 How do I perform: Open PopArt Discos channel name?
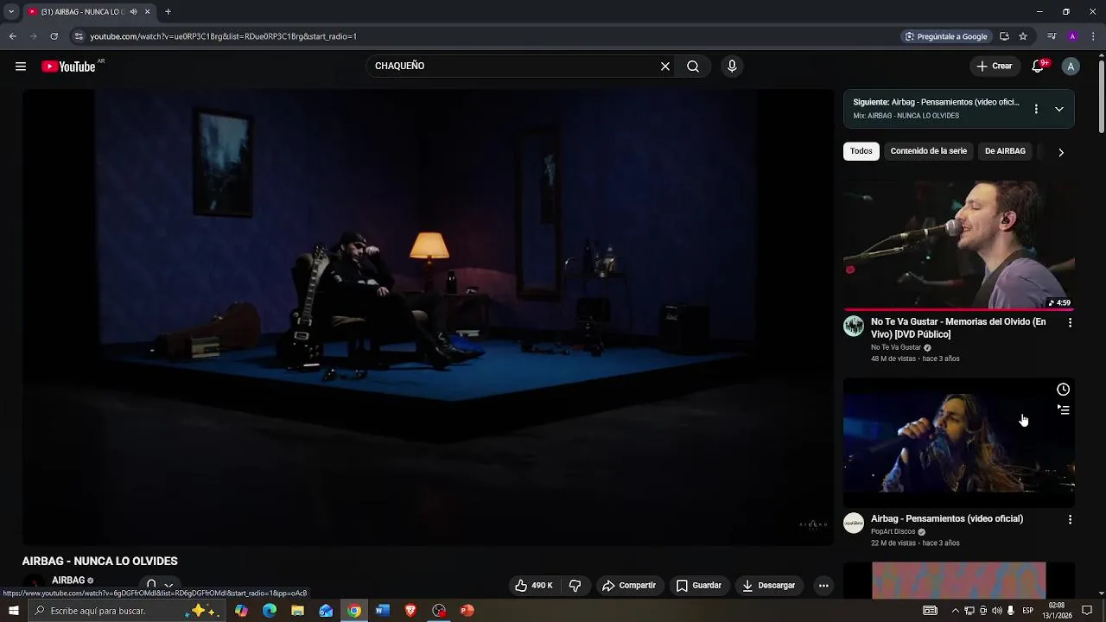coord(893,532)
